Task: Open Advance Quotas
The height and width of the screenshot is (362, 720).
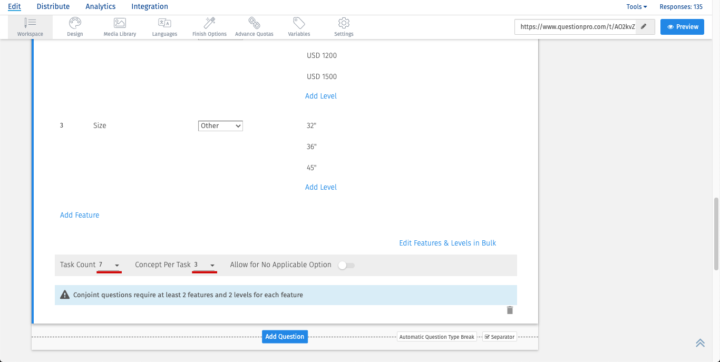Action: (x=254, y=26)
